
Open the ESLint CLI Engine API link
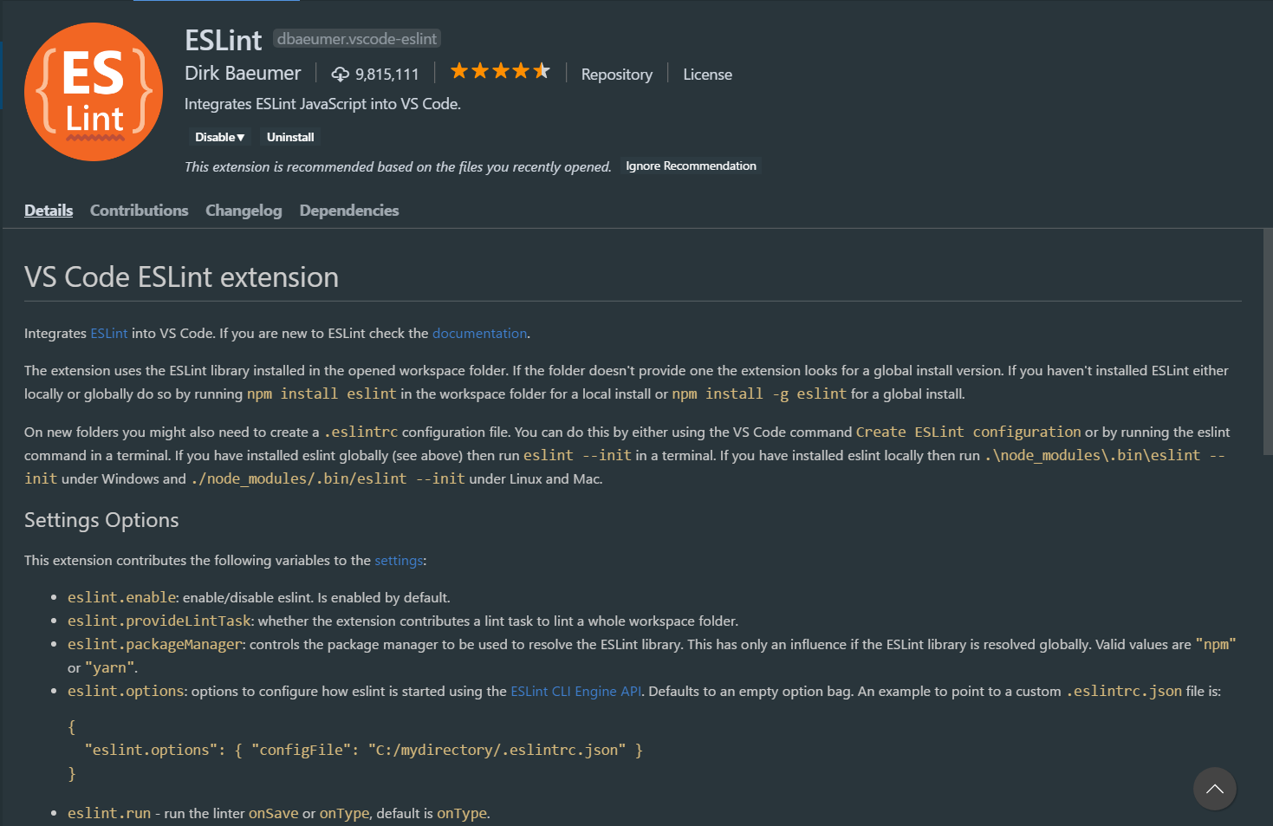(576, 692)
